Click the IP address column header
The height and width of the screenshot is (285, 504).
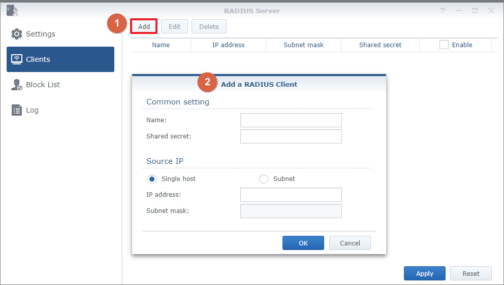click(228, 45)
